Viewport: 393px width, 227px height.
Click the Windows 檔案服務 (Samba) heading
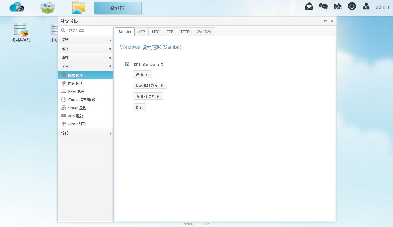pos(151,47)
